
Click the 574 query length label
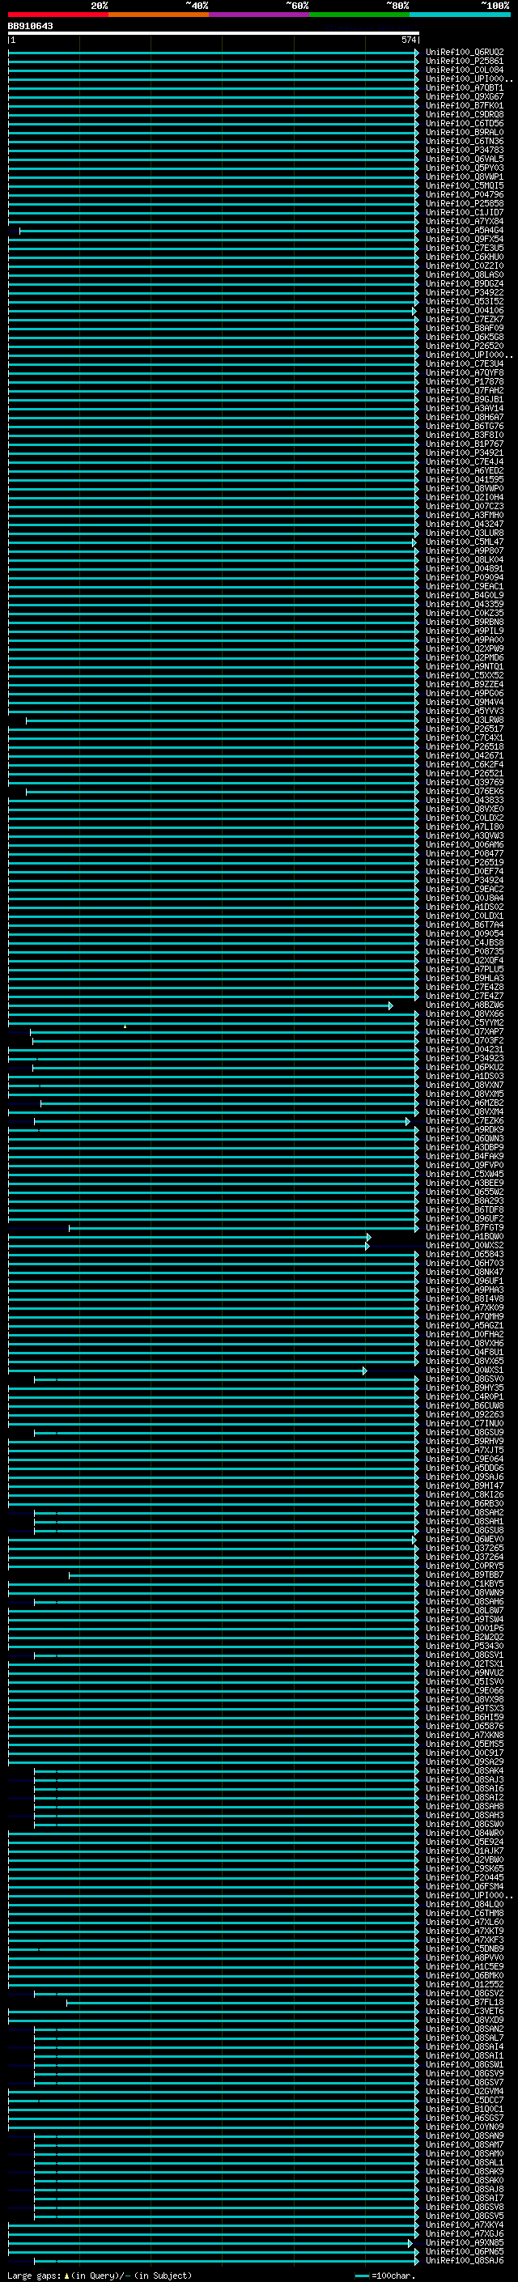click(408, 40)
